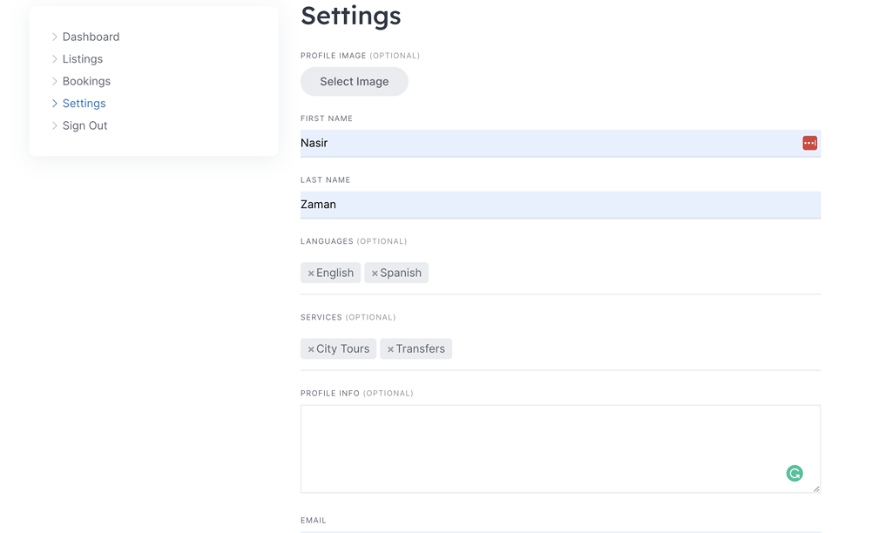Click the Grammarly icon in Profile Info
Screen dimensions: 892x533
click(x=794, y=473)
